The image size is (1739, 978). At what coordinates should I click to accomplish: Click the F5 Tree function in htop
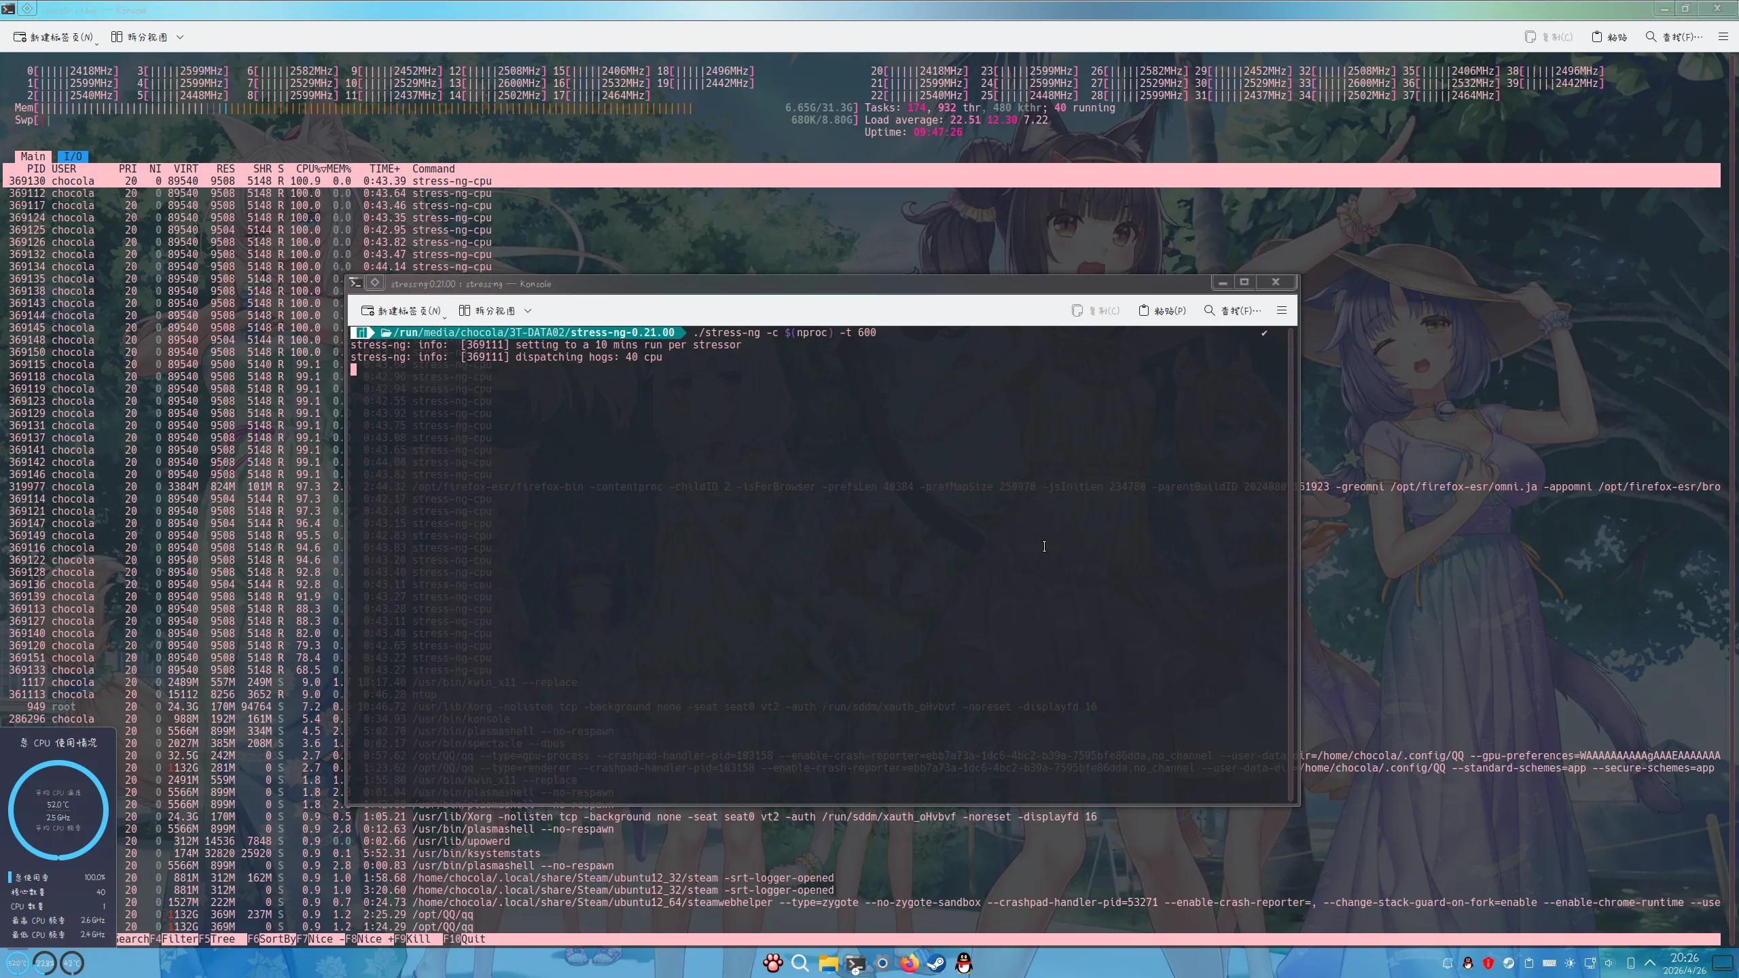(223, 939)
